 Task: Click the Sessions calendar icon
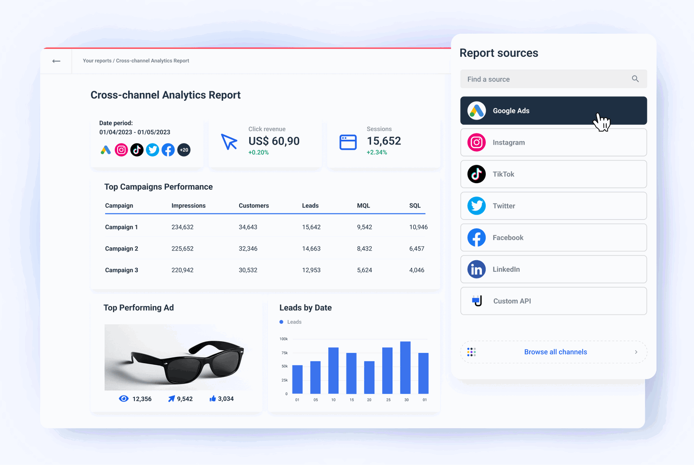pyautogui.click(x=348, y=142)
